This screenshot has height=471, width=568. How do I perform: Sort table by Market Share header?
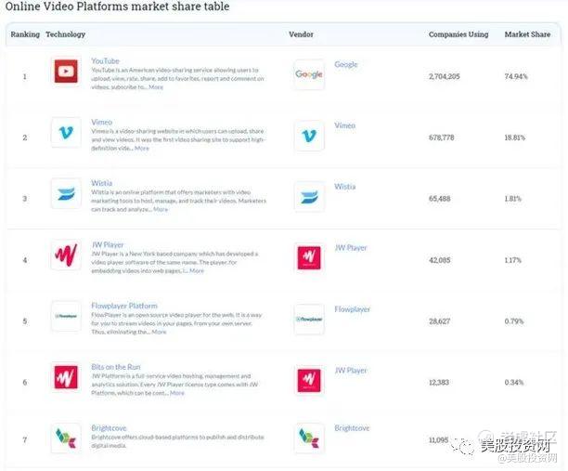[527, 35]
